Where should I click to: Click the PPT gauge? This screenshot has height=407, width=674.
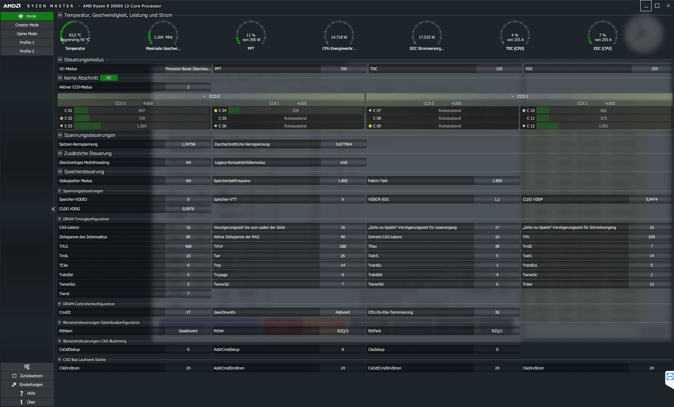251,36
